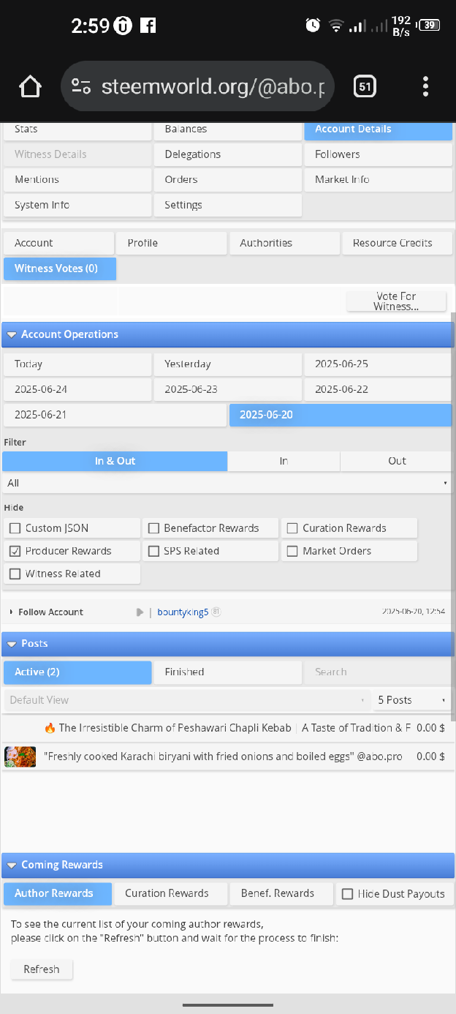Select the Resource Credits sub-tab
456x1014 pixels.
coord(397,244)
